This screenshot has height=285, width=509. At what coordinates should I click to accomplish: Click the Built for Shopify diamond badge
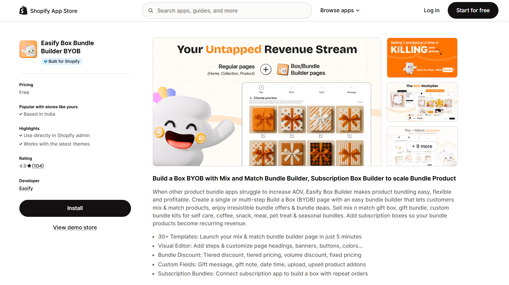46,61
